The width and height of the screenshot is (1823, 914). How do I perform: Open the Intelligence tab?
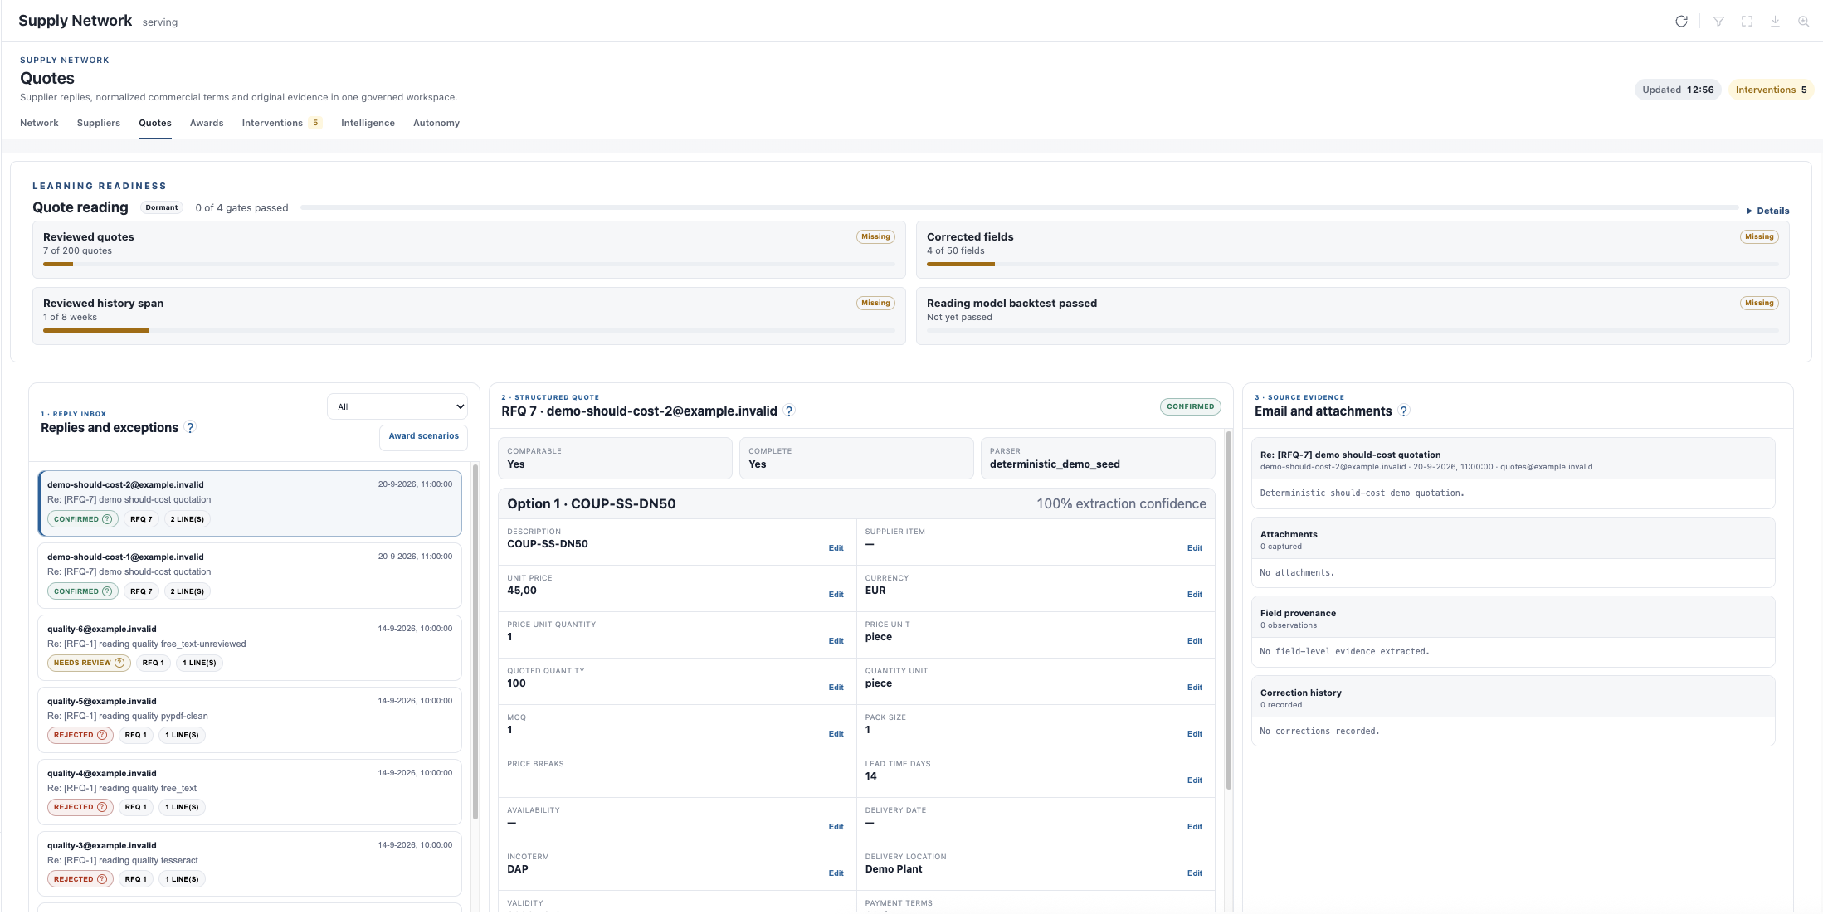(x=368, y=123)
